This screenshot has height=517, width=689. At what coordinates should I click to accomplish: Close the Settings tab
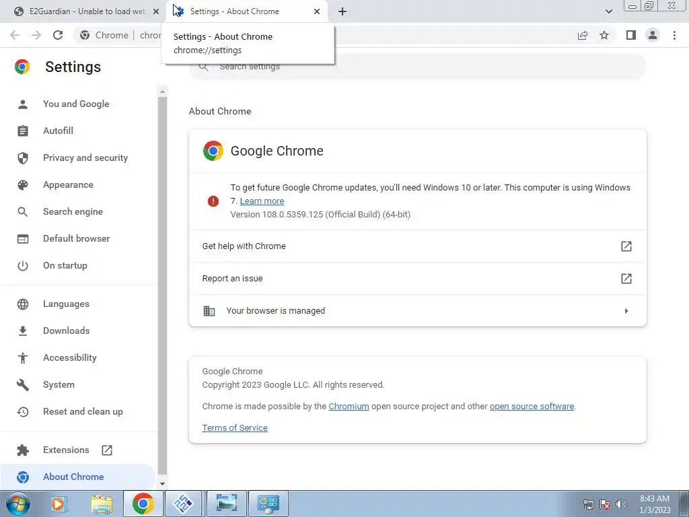[x=317, y=11]
